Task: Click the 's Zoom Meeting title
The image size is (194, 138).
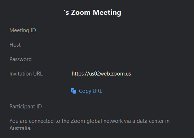Action: pos(92,12)
